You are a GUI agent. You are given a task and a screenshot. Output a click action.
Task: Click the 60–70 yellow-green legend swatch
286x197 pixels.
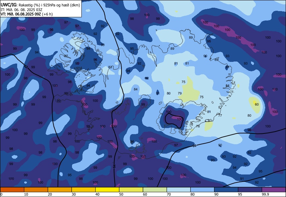pyautogui.click(x=155, y=190)
